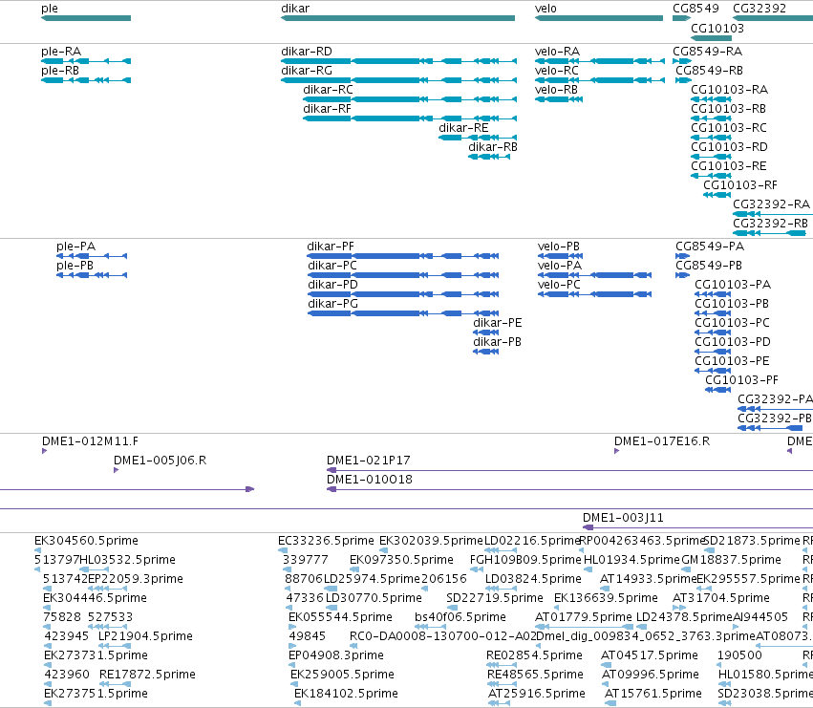Open the velo gene label

pyautogui.click(x=546, y=9)
